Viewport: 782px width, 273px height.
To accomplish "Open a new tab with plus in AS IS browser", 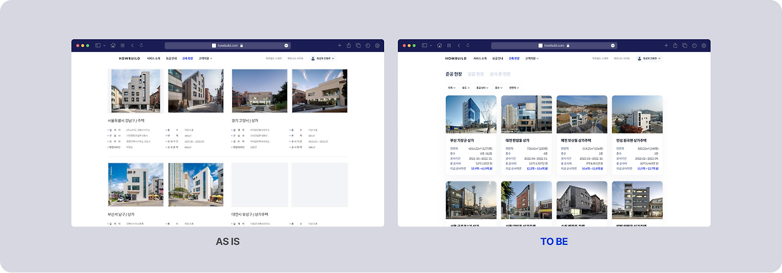I will coord(340,45).
